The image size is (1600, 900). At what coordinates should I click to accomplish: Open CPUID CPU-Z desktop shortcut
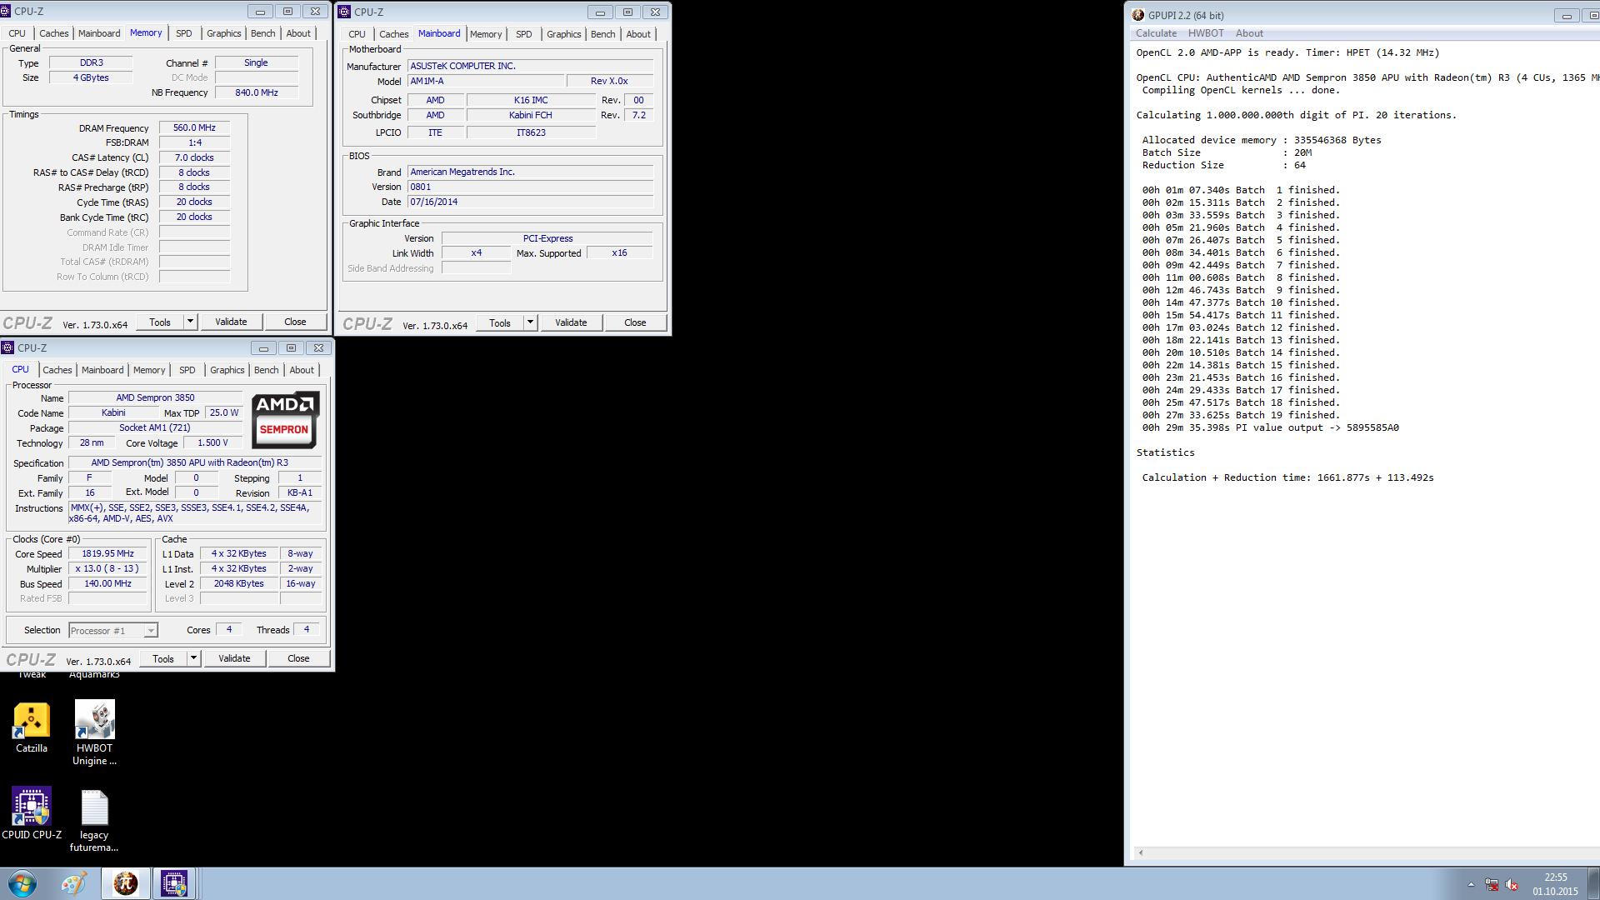tap(32, 813)
